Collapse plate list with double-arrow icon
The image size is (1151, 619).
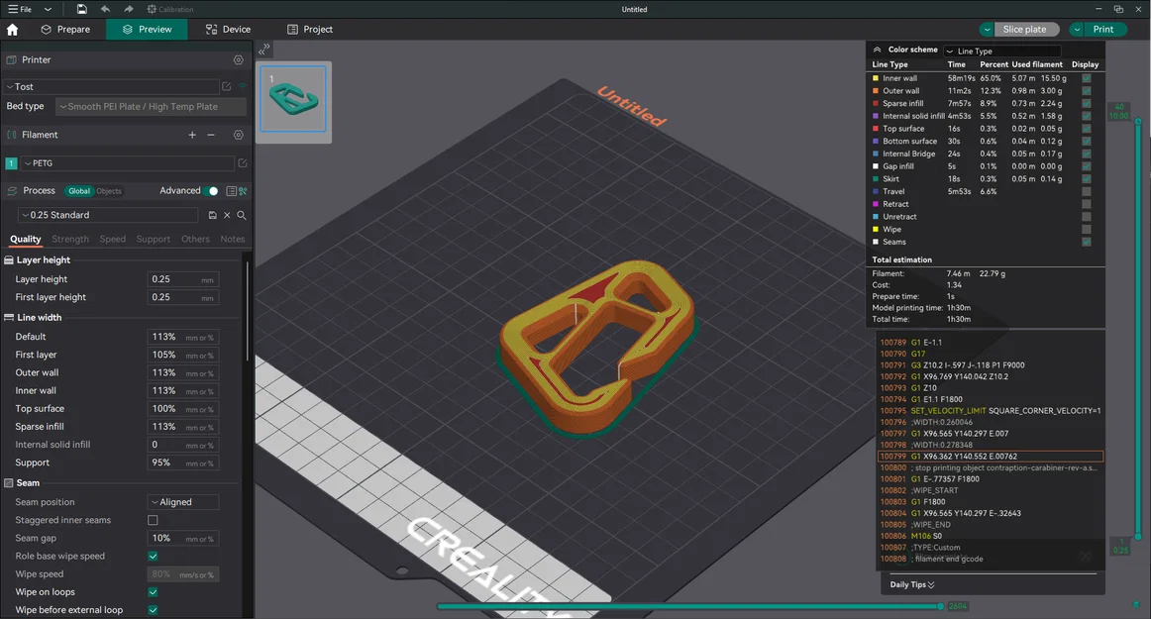point(264,50)
